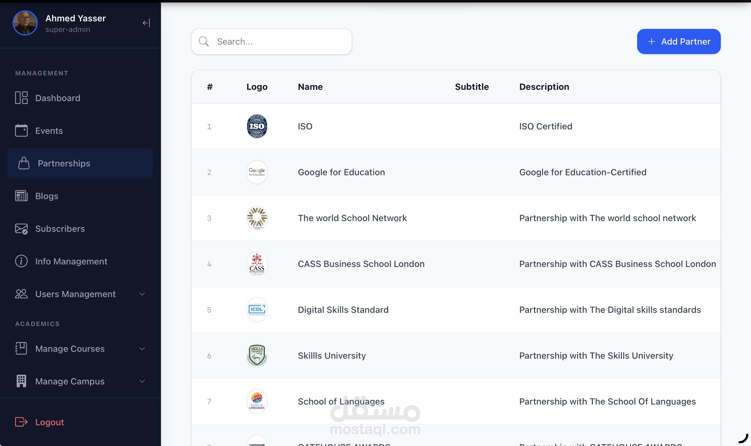Open the Subscribers menu item

click(60, 229)
